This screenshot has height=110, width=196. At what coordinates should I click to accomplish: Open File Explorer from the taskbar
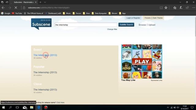tap(32, 107)
